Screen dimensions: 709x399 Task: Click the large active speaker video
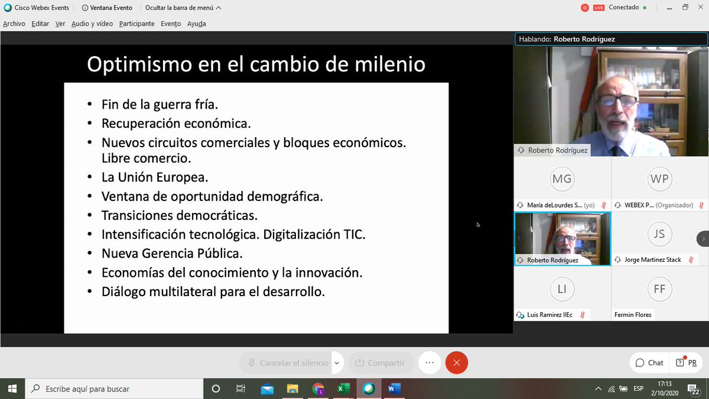pyautogui.click(x=611, y=101)
